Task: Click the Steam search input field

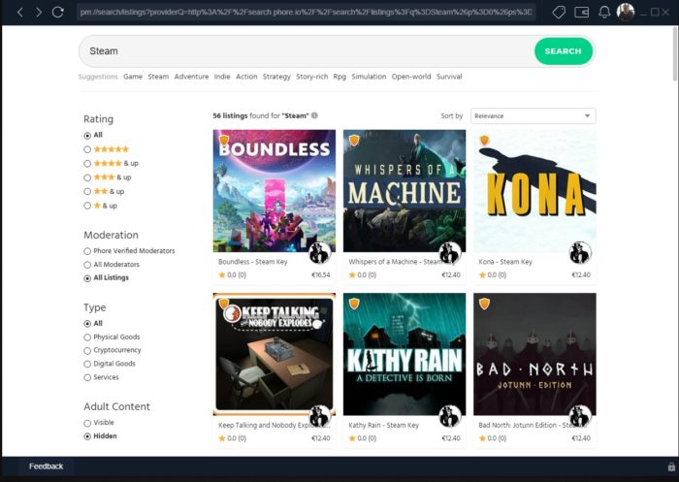Action: (307, 51)
